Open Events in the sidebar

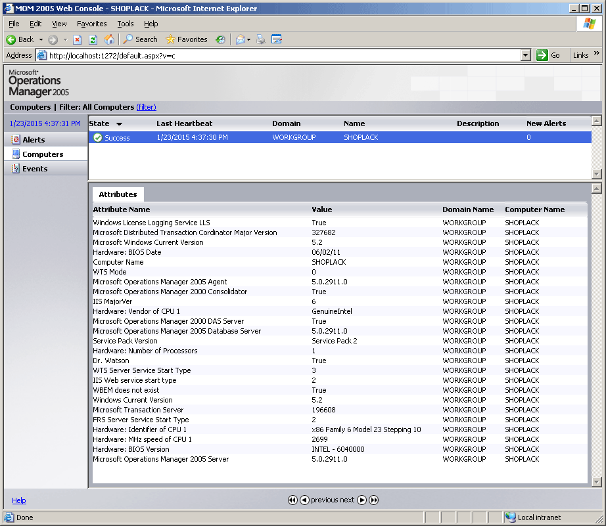click(x=46, y=169)
